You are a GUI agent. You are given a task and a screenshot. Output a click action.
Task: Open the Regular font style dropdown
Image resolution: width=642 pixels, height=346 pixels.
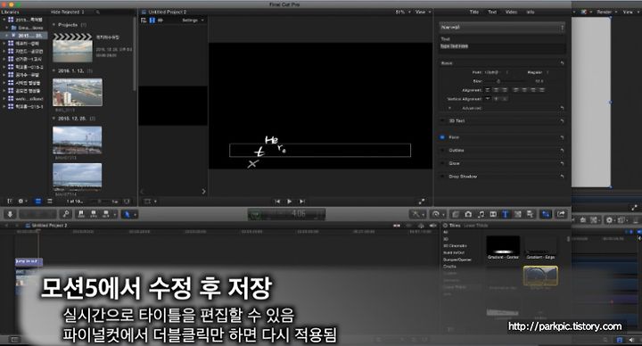[x=538, y=72]
